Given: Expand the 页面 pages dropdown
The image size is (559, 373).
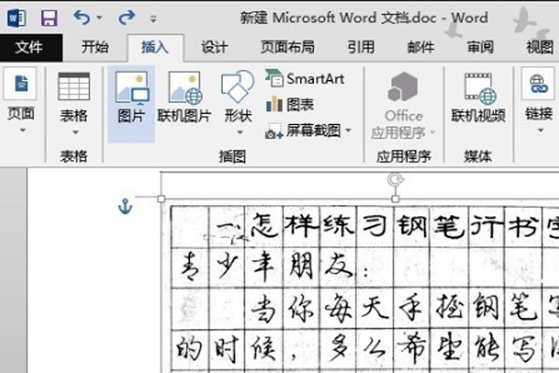Looking at the screenshot, I should [x=20, y=131].
